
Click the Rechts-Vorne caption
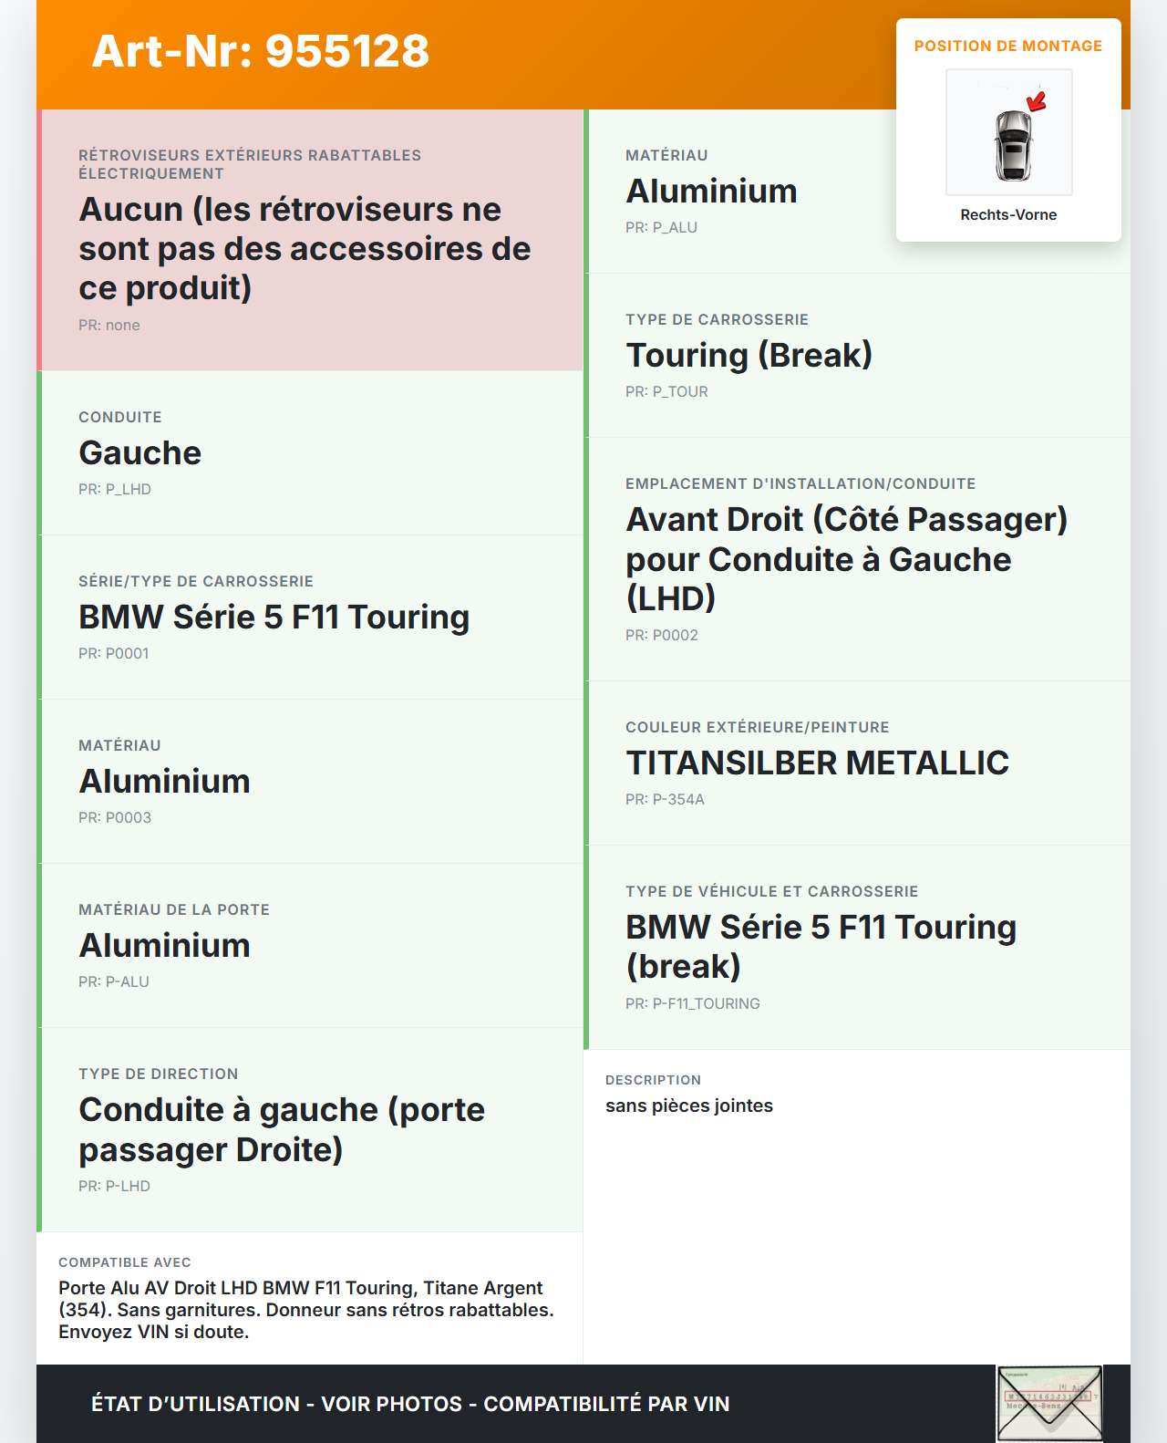1008,214
